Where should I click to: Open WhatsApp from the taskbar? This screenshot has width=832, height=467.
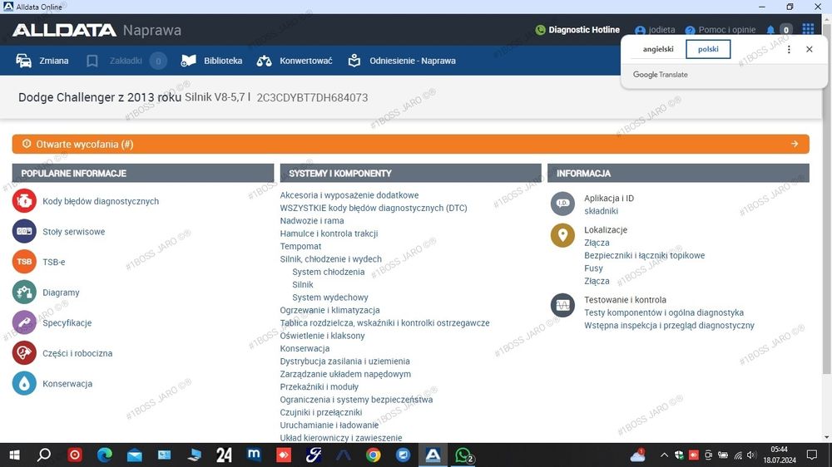pos(463,455)
